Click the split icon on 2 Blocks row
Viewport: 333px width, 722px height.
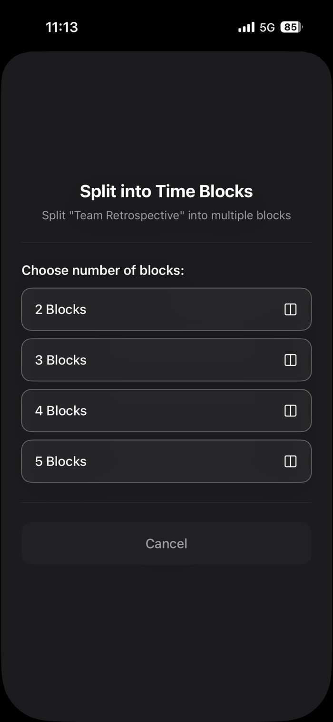(x=290, y=309)
